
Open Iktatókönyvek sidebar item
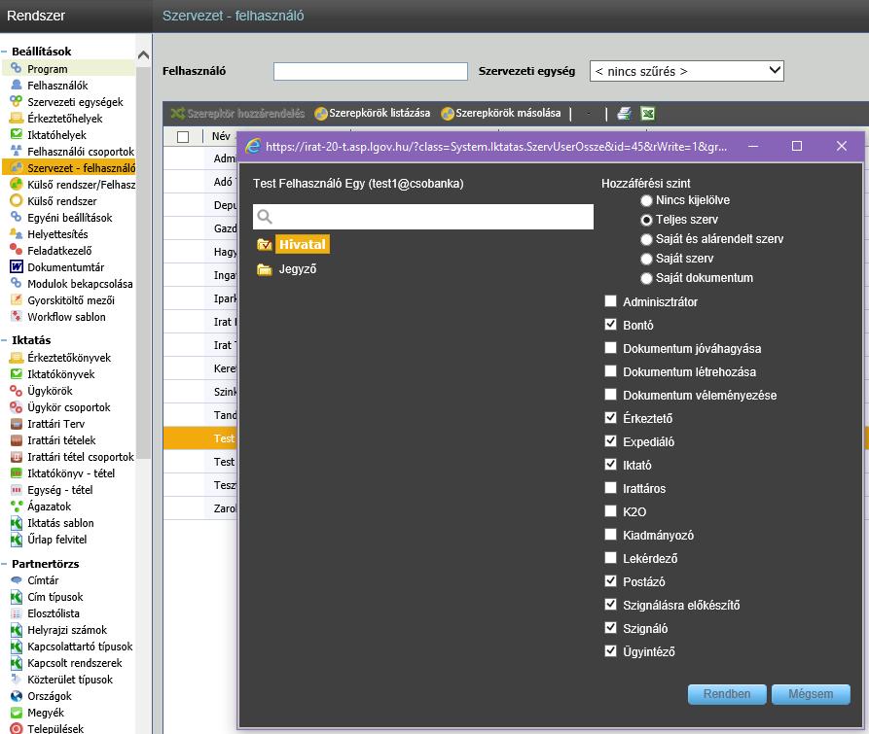pyautogui.click(x=61, y=374)
